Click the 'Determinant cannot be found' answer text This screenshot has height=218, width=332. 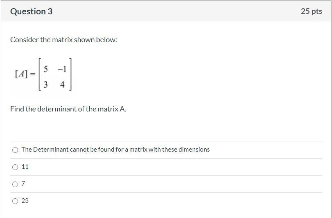coord(115,150)
